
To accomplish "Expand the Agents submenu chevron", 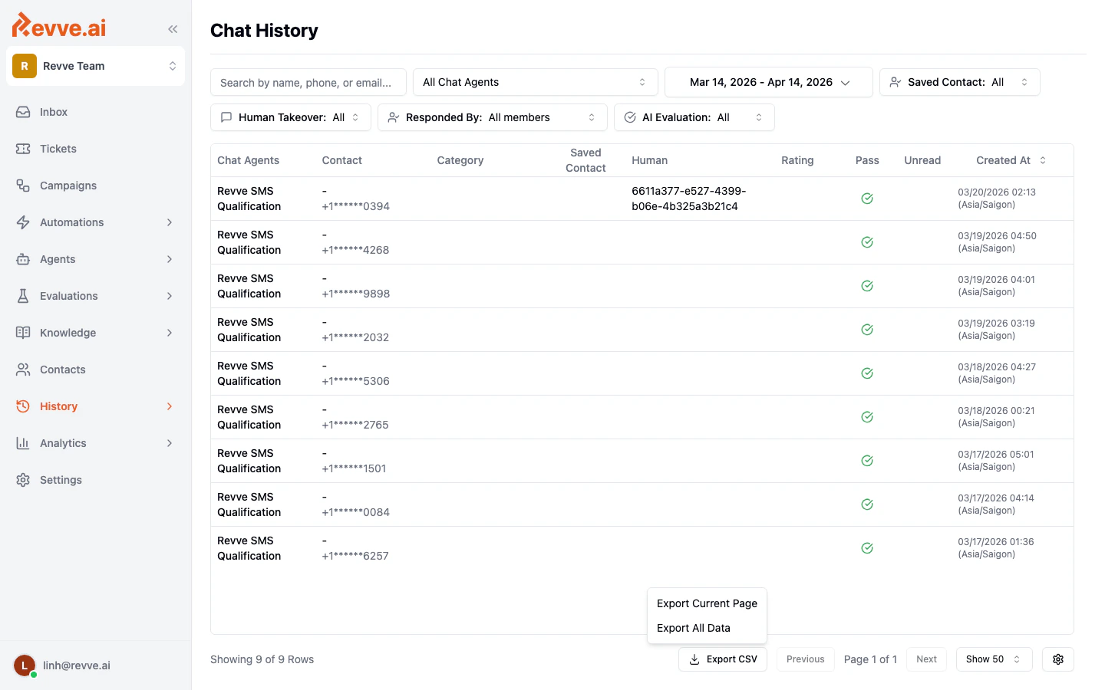I will [x=170, y=259].
